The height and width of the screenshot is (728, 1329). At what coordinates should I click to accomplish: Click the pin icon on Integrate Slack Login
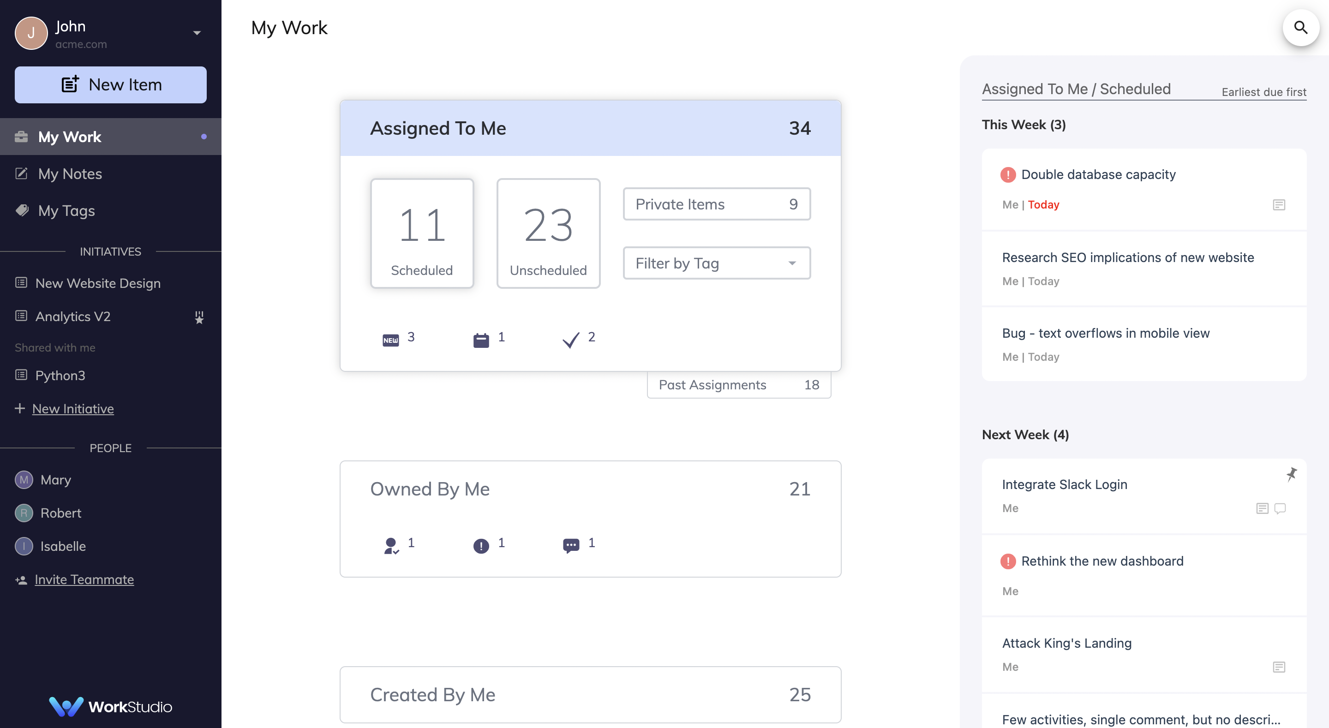[1291, 474]
